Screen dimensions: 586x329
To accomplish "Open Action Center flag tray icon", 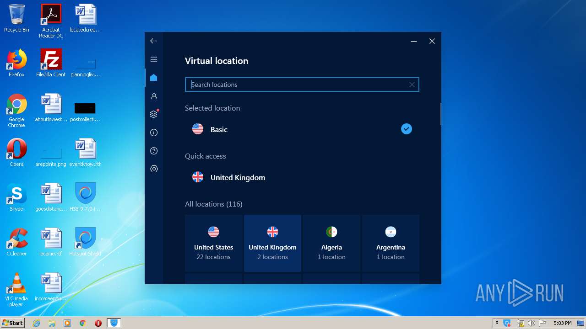I will pyautogui.click(x=543, y=323).
